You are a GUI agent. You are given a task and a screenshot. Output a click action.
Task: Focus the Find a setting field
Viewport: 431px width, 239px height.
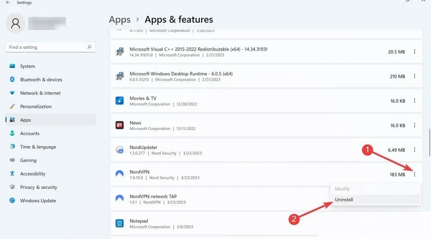(x=51, y=47)
